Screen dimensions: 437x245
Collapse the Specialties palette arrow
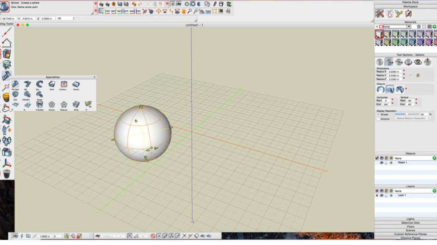94,77
